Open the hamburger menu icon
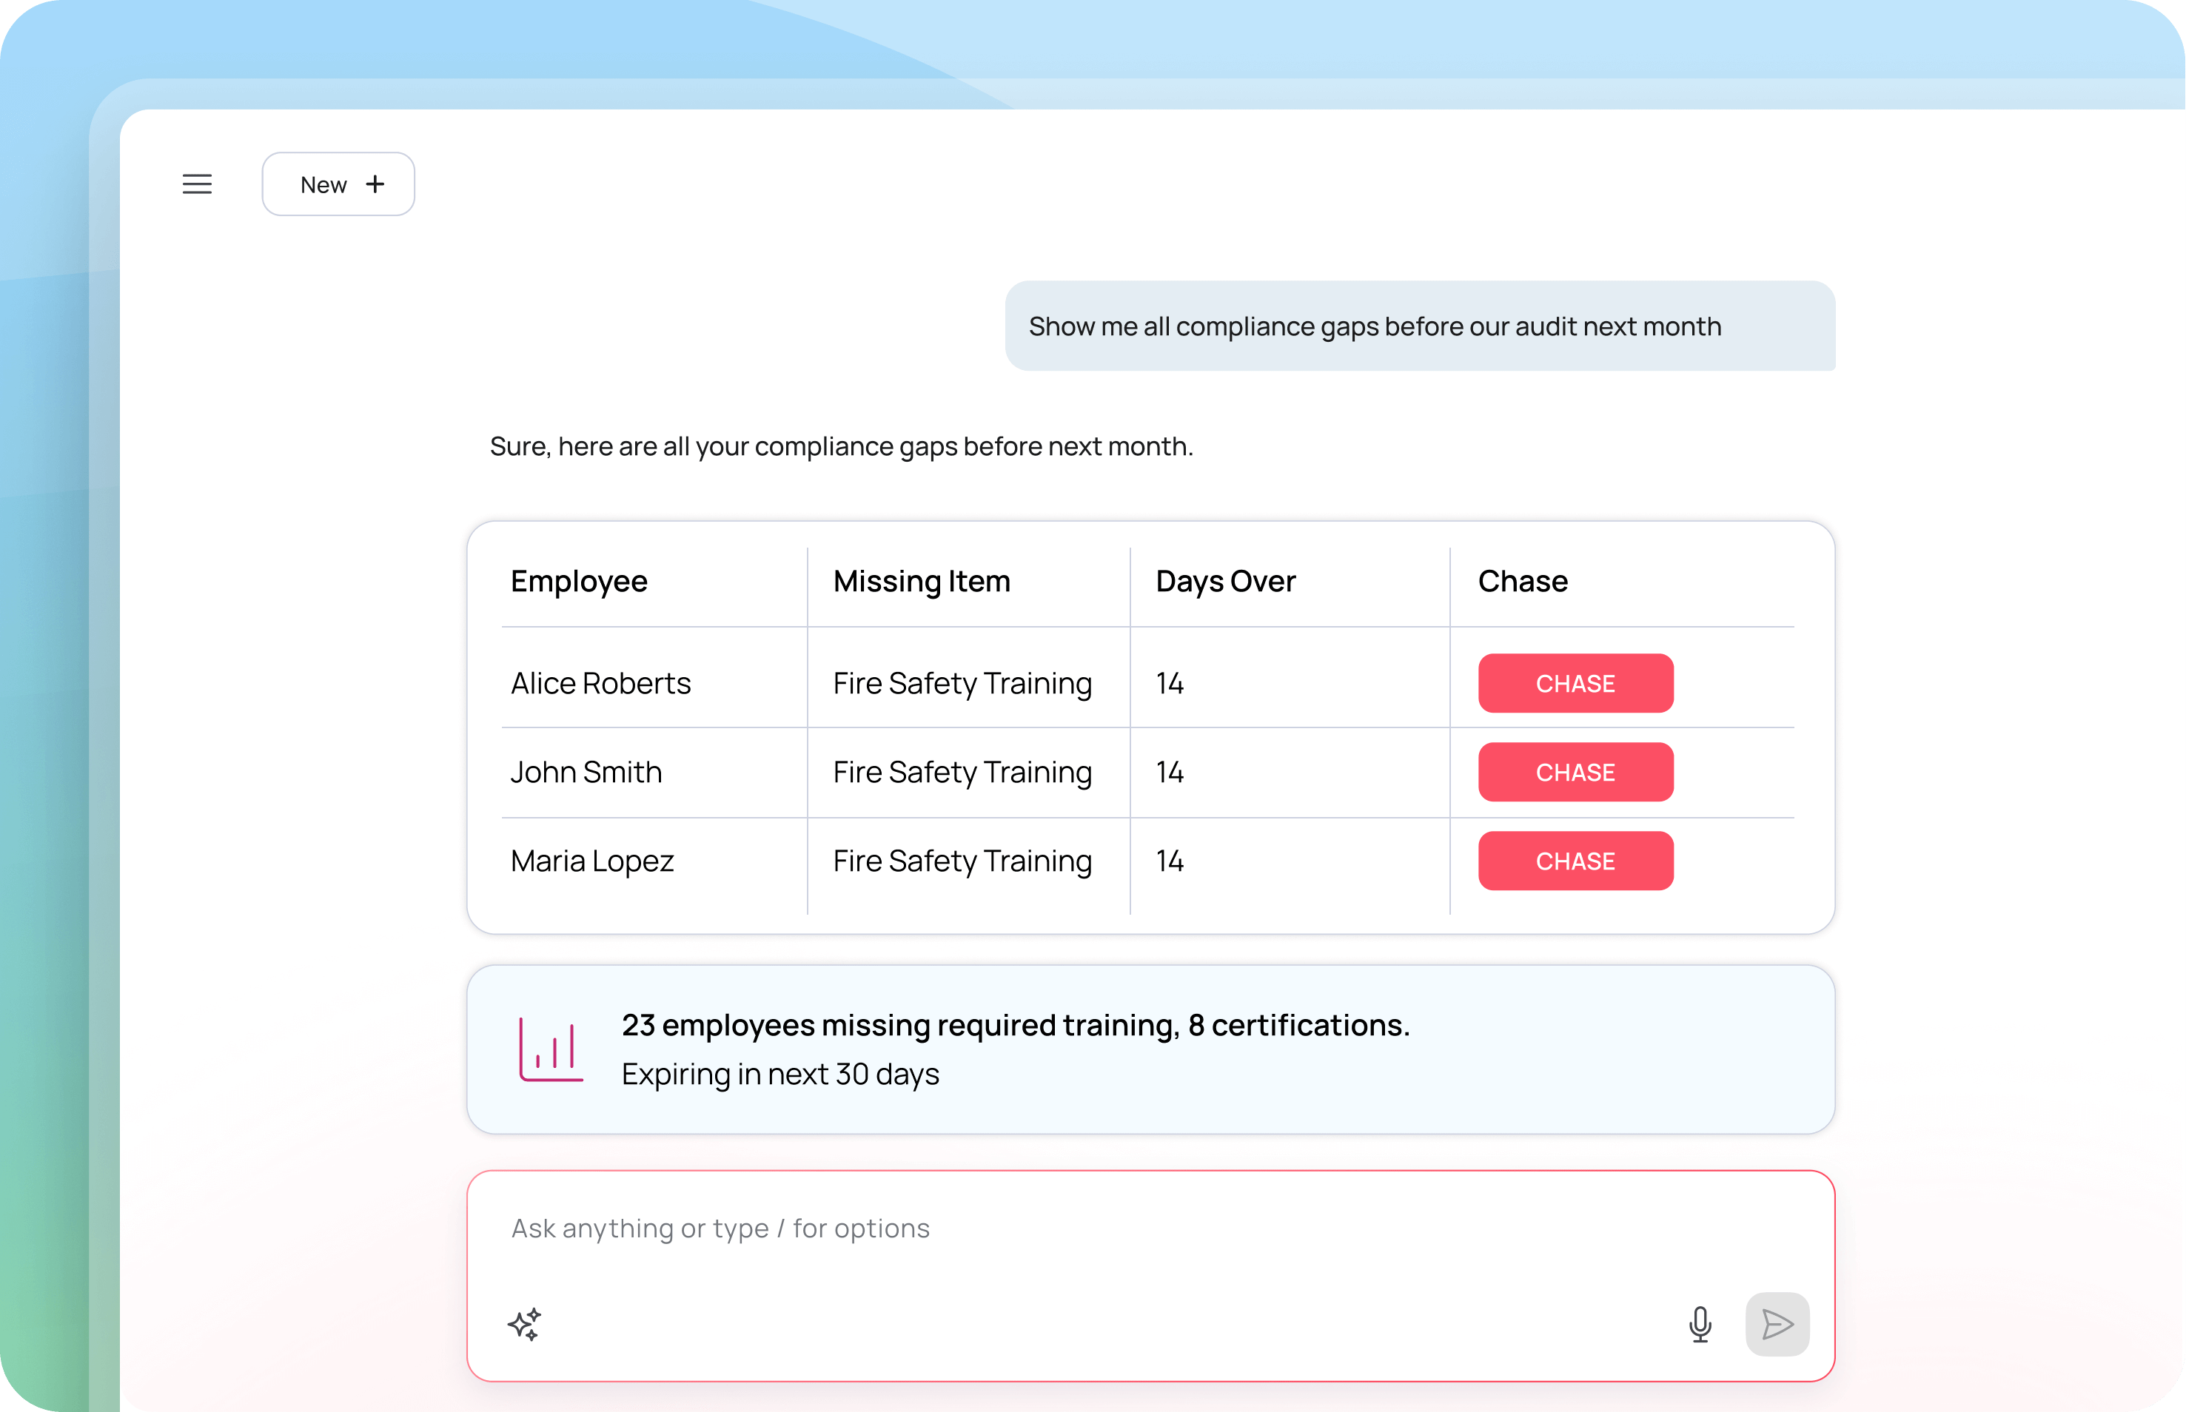 (x=197, y=184)
